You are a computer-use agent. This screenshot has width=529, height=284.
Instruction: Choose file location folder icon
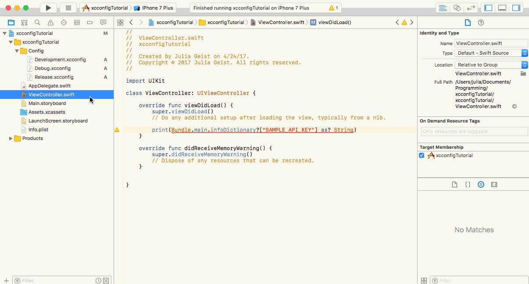click(x=523, y=74)
